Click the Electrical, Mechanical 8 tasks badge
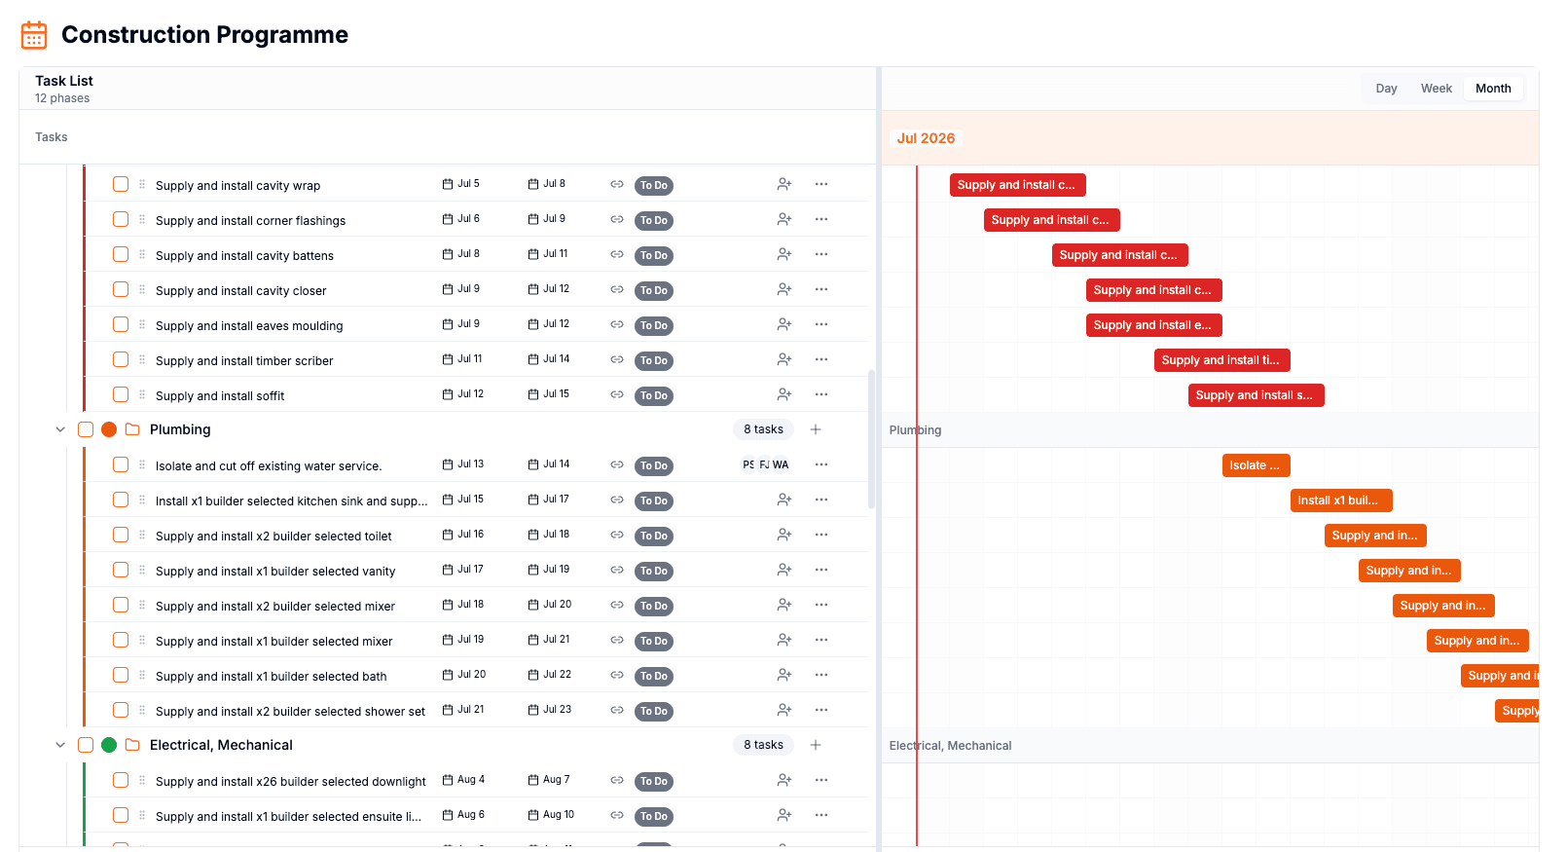Image resolution: width=1567 pixels, height=852 pixels. coord(764,745)
